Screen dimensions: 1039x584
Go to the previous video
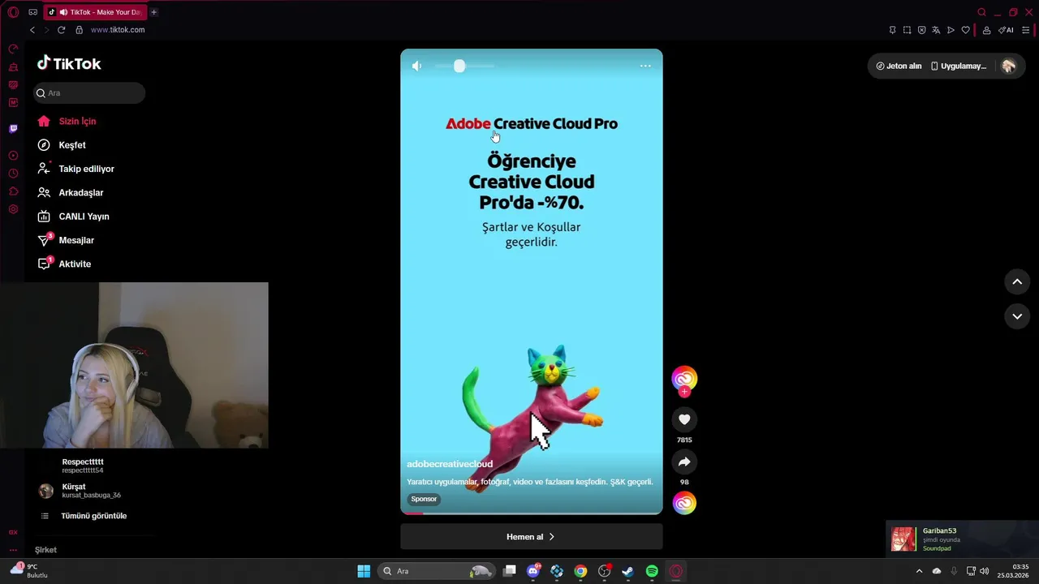point(1017,281)
